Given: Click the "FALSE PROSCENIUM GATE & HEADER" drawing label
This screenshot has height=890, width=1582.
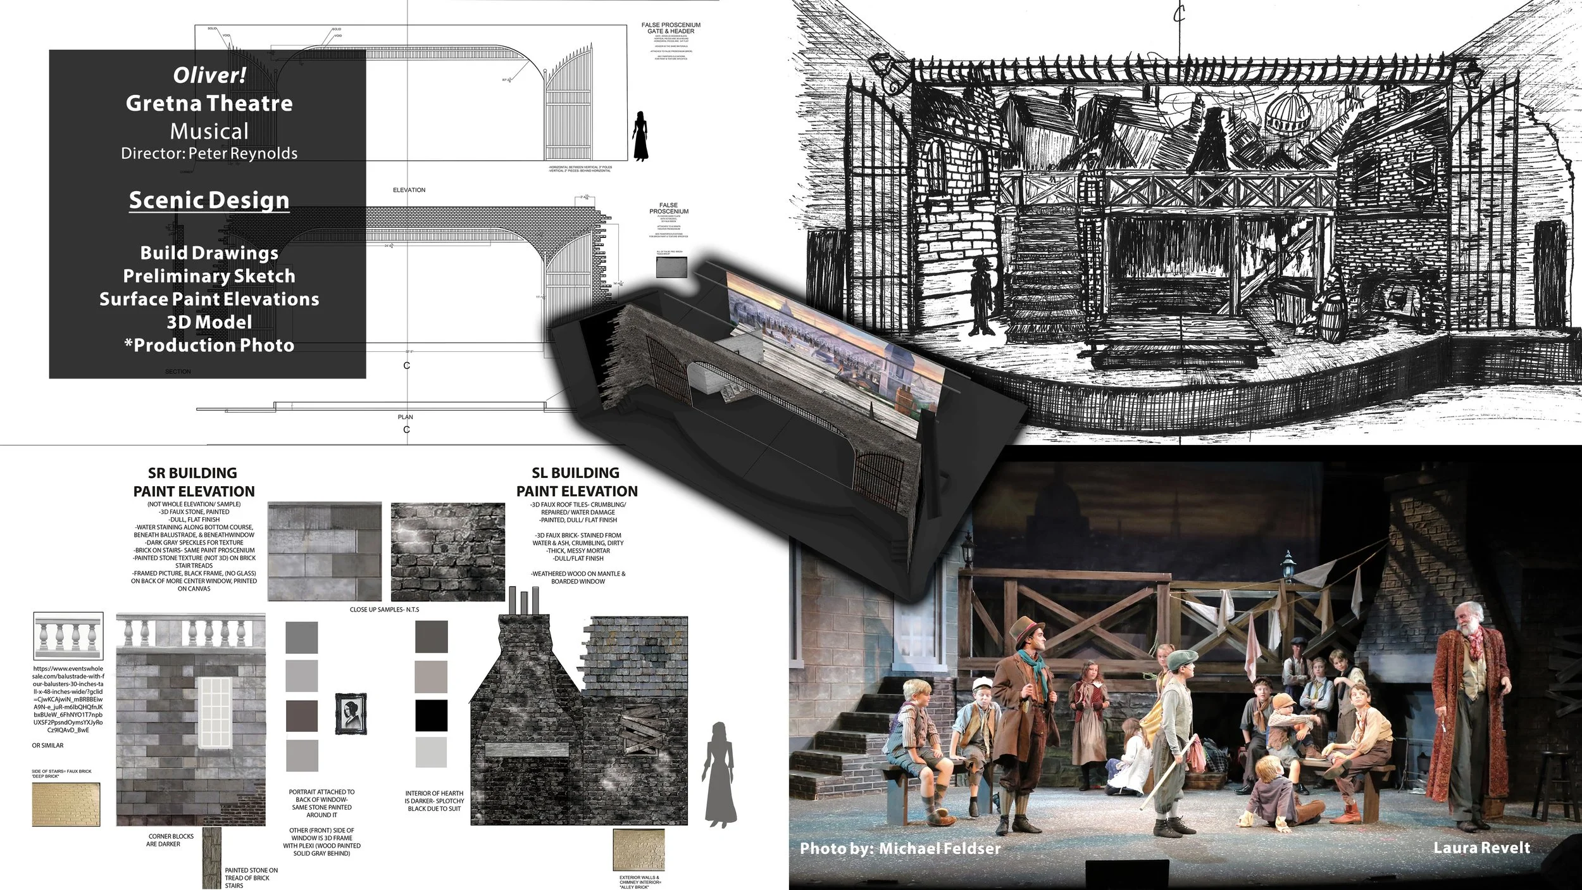Looking at the screenshot, I should coord(671,28).
